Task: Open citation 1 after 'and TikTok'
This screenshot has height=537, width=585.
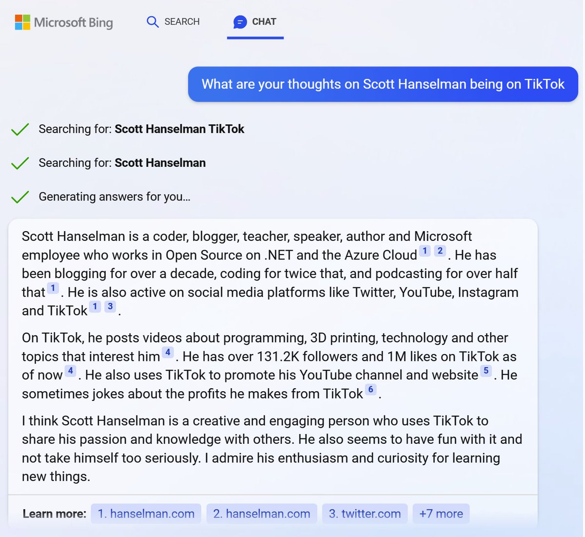Action: pos(95,306)
